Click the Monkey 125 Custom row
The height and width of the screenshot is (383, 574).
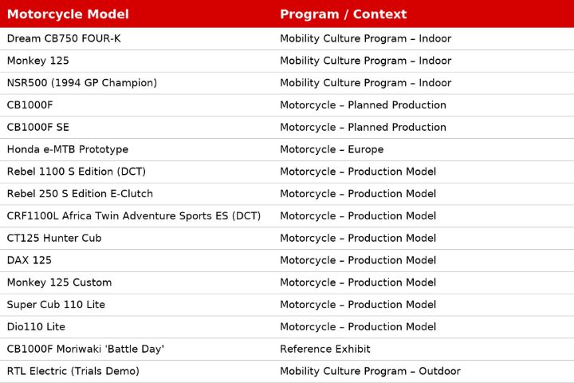(287, 282)
